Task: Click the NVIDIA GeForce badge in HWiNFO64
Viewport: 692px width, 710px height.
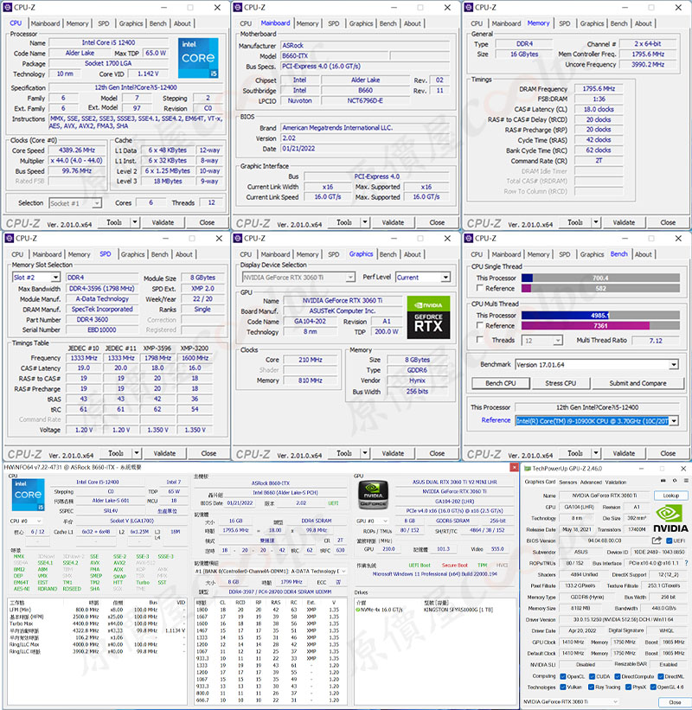Action: click(373, 494)
